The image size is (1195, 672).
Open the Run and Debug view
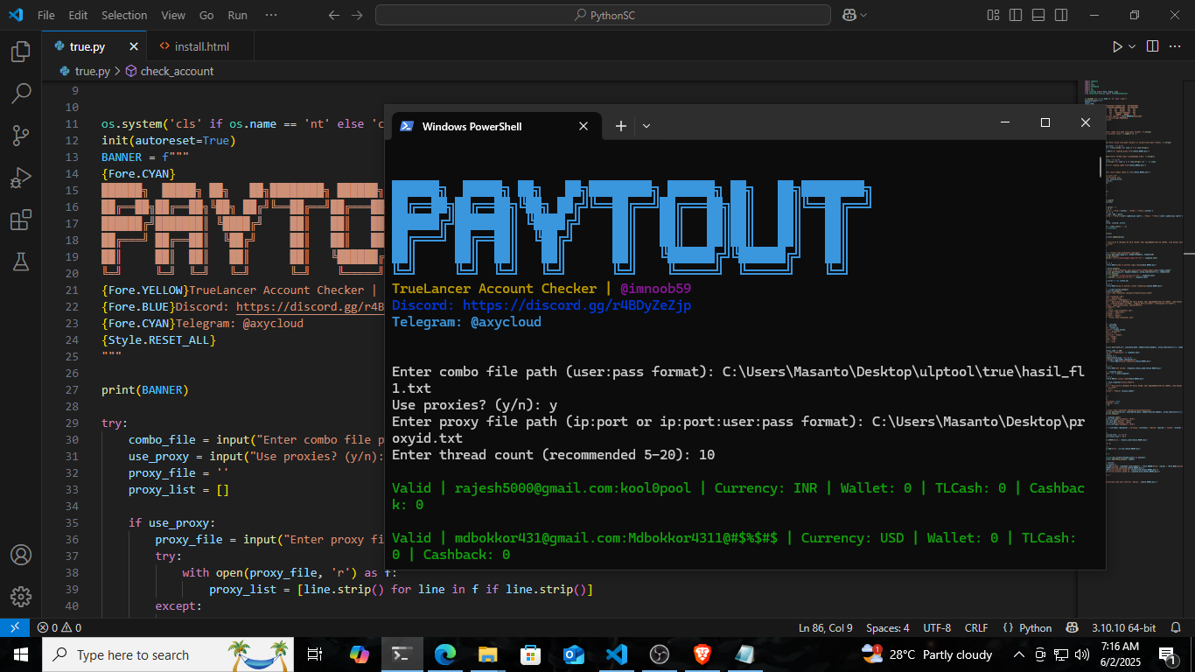21,178
